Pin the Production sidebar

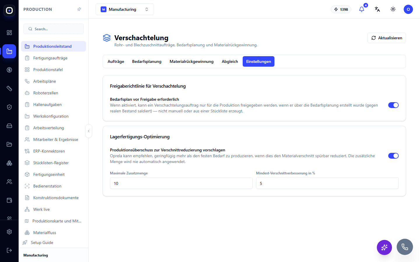[x=79, y=9]
